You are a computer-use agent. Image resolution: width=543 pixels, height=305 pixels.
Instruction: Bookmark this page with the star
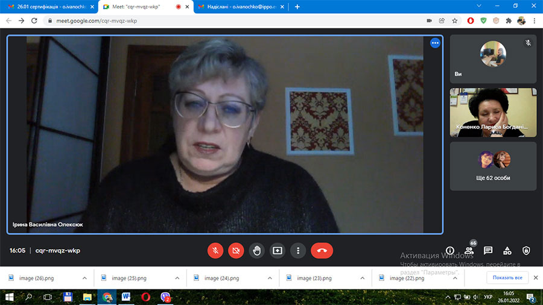tap(455, 20)
